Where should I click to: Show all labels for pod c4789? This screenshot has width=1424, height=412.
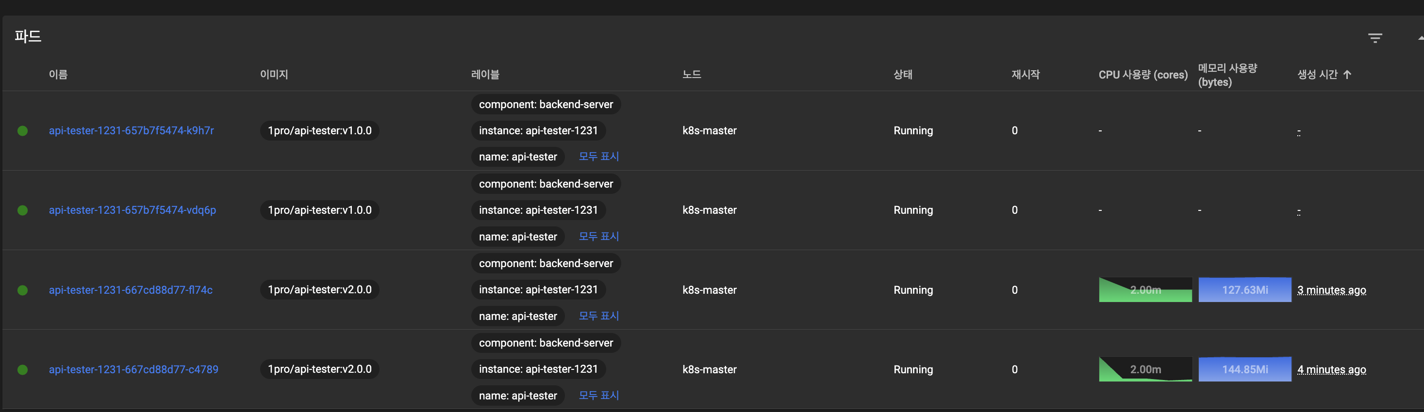pyautogui.click(x=599, y=396)
